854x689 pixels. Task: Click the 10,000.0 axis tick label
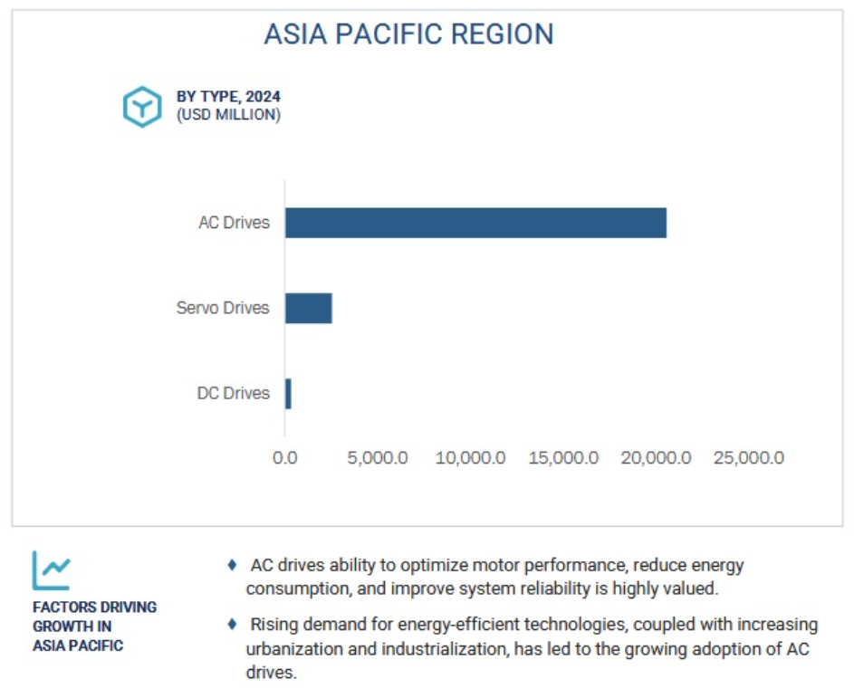470,458
